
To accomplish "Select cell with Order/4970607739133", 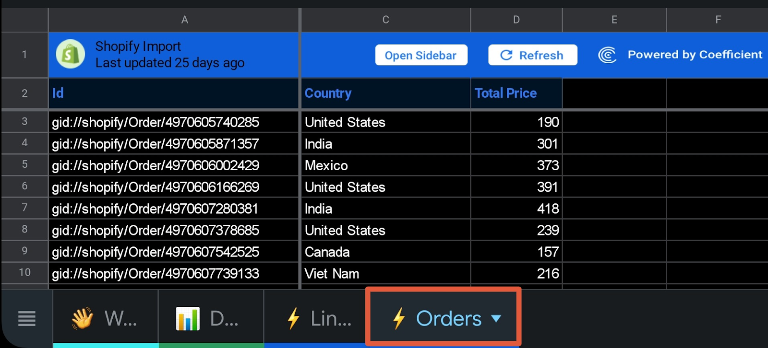I will click(173, 273).
